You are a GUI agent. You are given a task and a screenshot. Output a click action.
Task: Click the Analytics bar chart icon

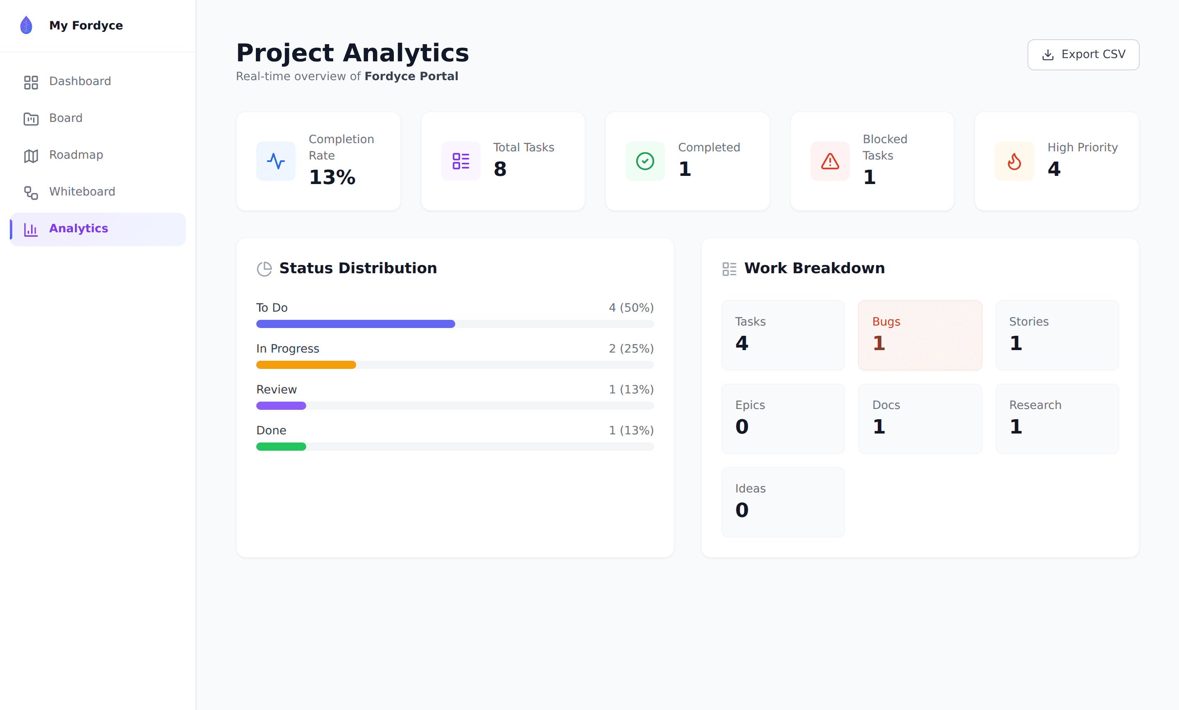31,229
